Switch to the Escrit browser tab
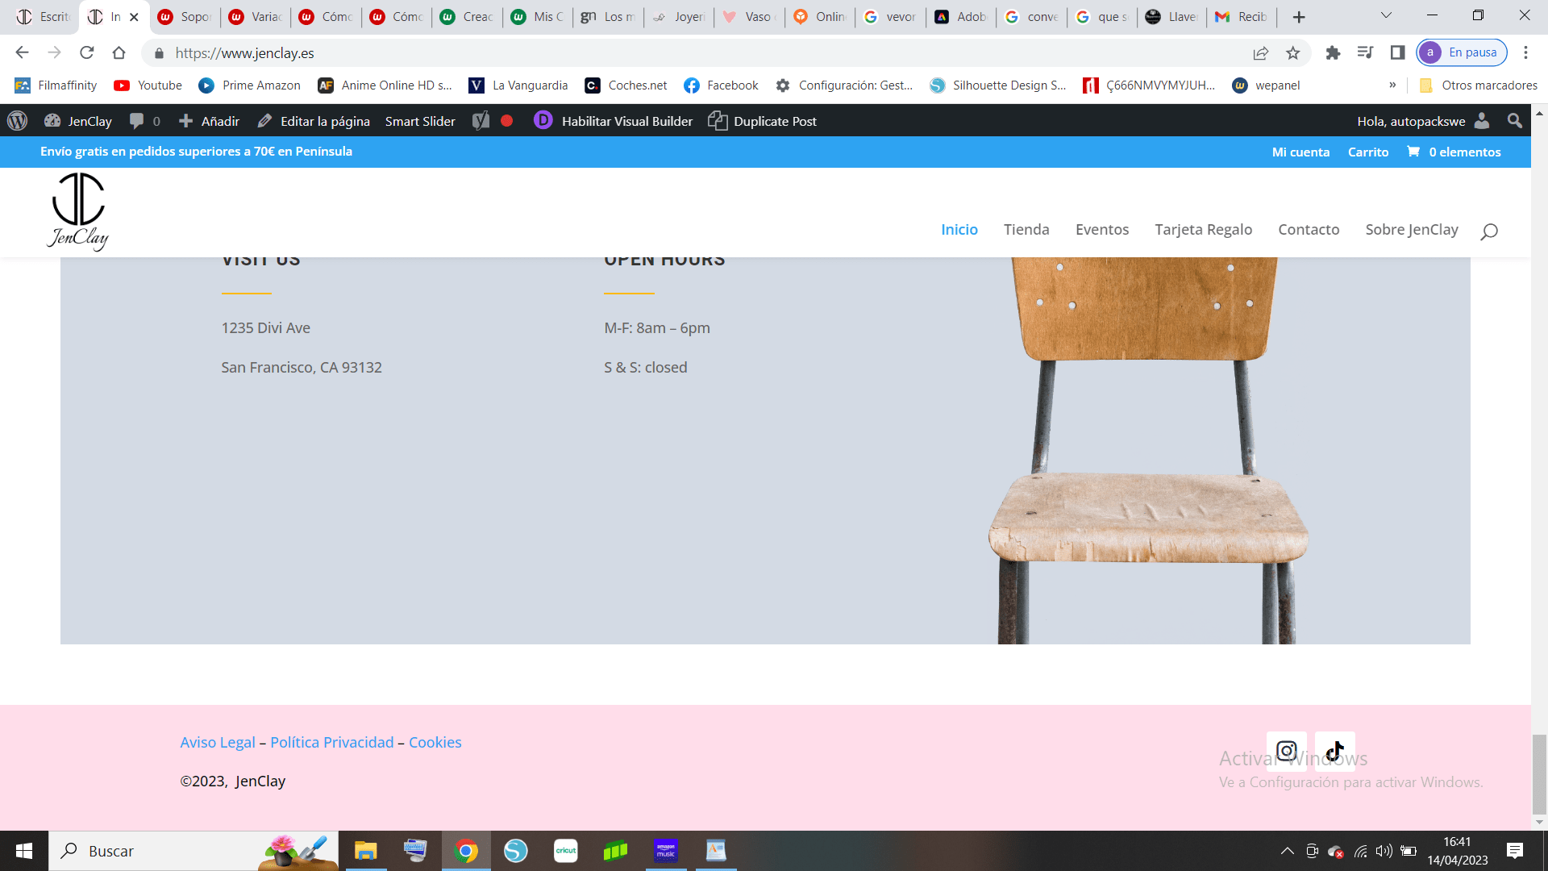This screenshot has width=1548, height=871. pyautogui.click(x=42, y=16)
